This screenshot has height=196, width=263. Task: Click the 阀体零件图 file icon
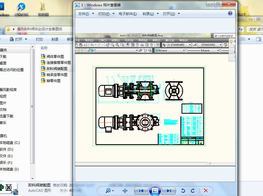tap(43, 56)
